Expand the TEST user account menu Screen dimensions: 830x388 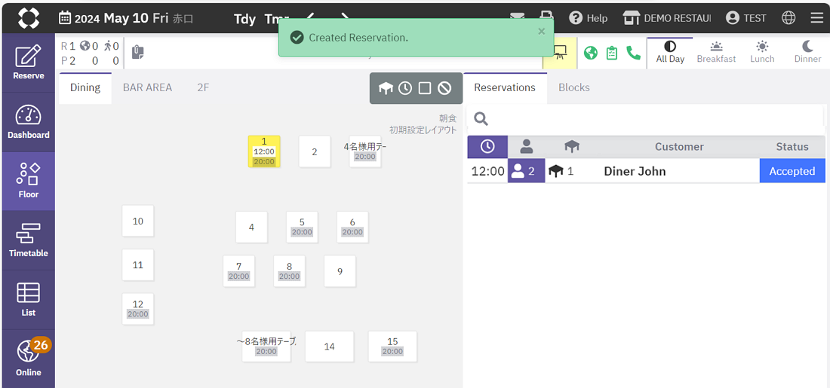pos(745,18)
